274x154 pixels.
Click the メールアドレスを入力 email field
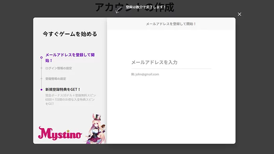[171, 63]
